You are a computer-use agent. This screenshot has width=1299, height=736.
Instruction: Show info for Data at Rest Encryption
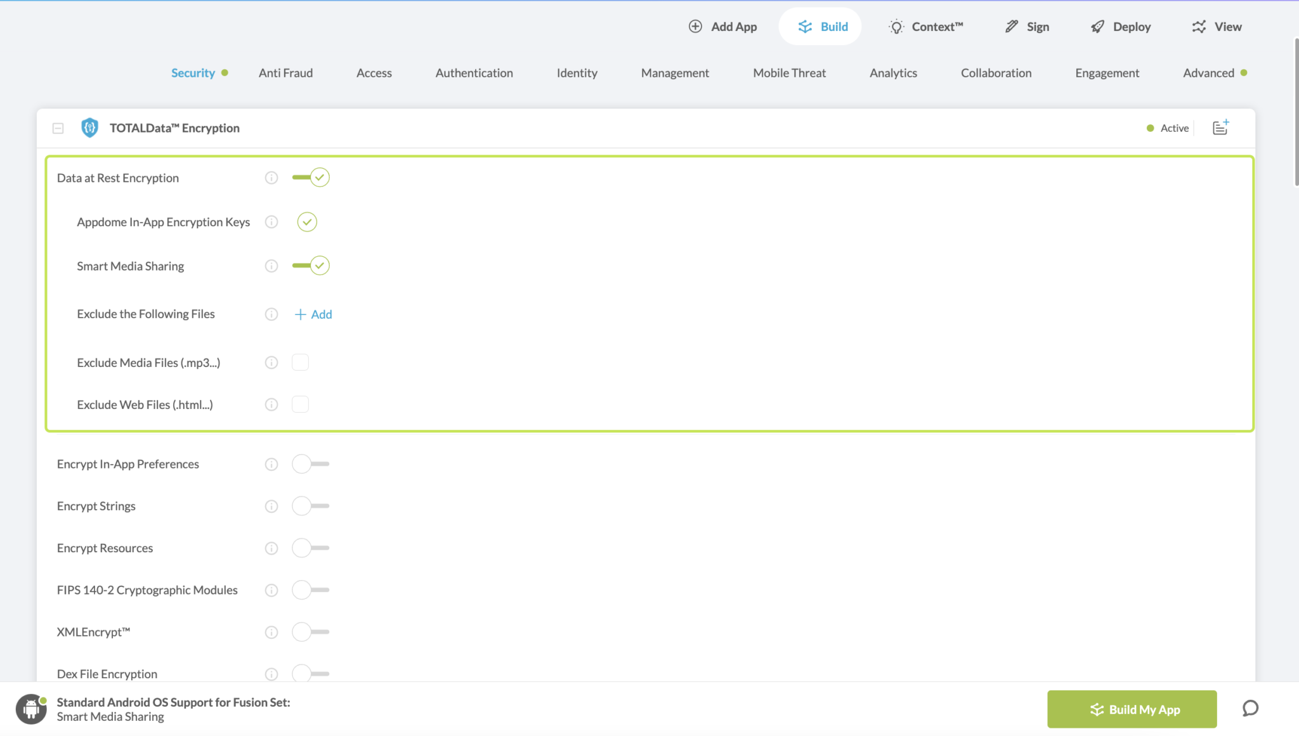[x=271, y=178]
